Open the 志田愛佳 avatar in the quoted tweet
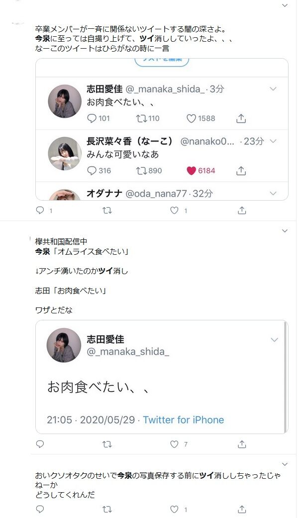Image resolution: width=300 pixels, height=518 pixels. [64, 345]
